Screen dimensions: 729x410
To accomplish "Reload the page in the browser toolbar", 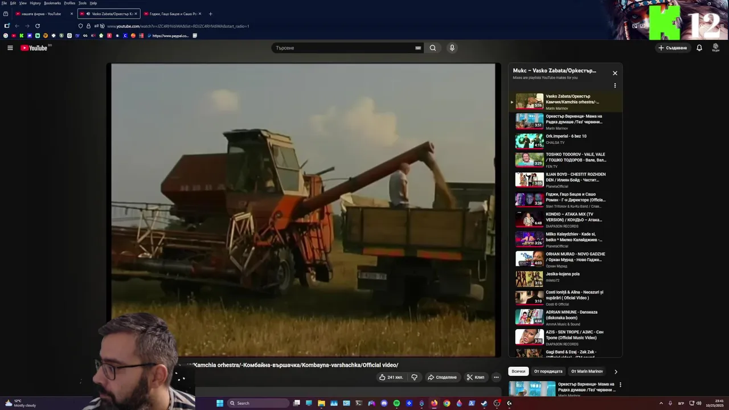I will pyautogui.click(x=38, y=26).
